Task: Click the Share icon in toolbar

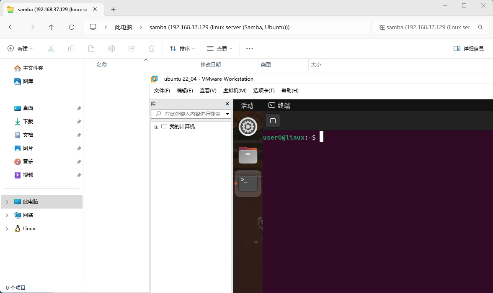Action: tap(132, 48)
